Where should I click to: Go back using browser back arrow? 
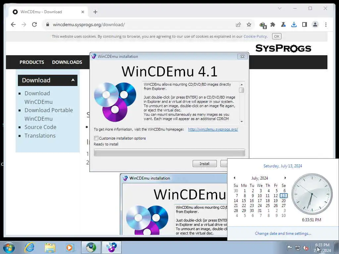13,24
